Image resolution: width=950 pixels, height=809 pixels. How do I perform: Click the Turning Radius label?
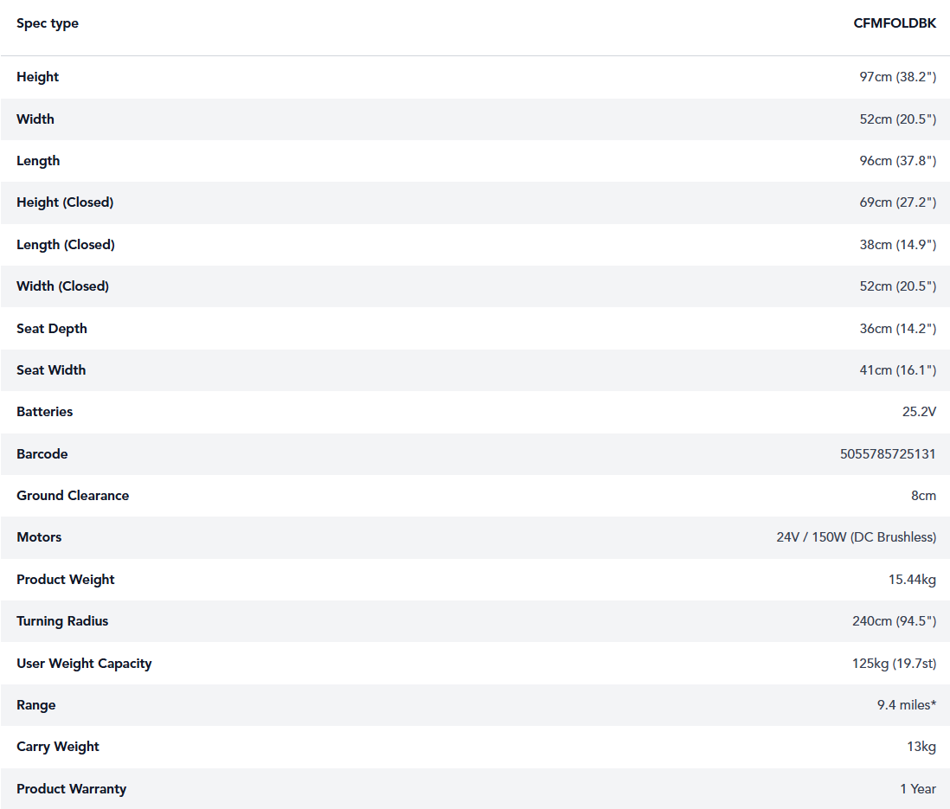point(62,621)
